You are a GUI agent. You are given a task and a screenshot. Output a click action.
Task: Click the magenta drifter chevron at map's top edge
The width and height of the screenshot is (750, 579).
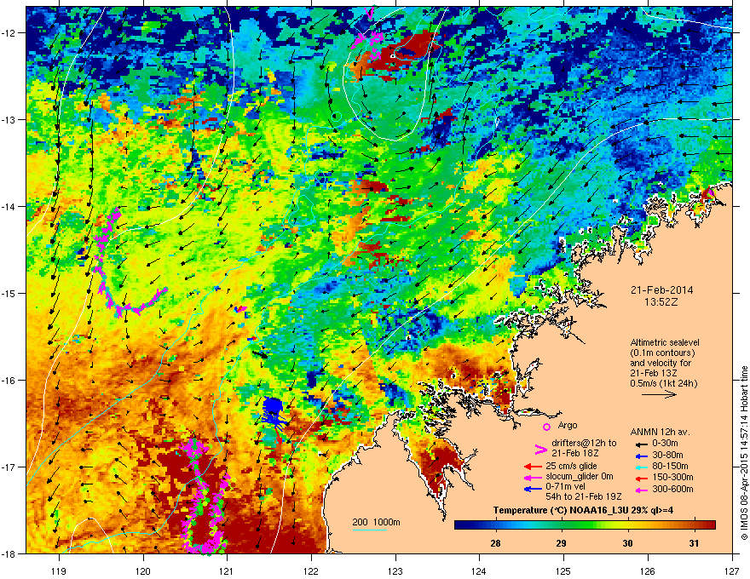(x=369, y=13)
